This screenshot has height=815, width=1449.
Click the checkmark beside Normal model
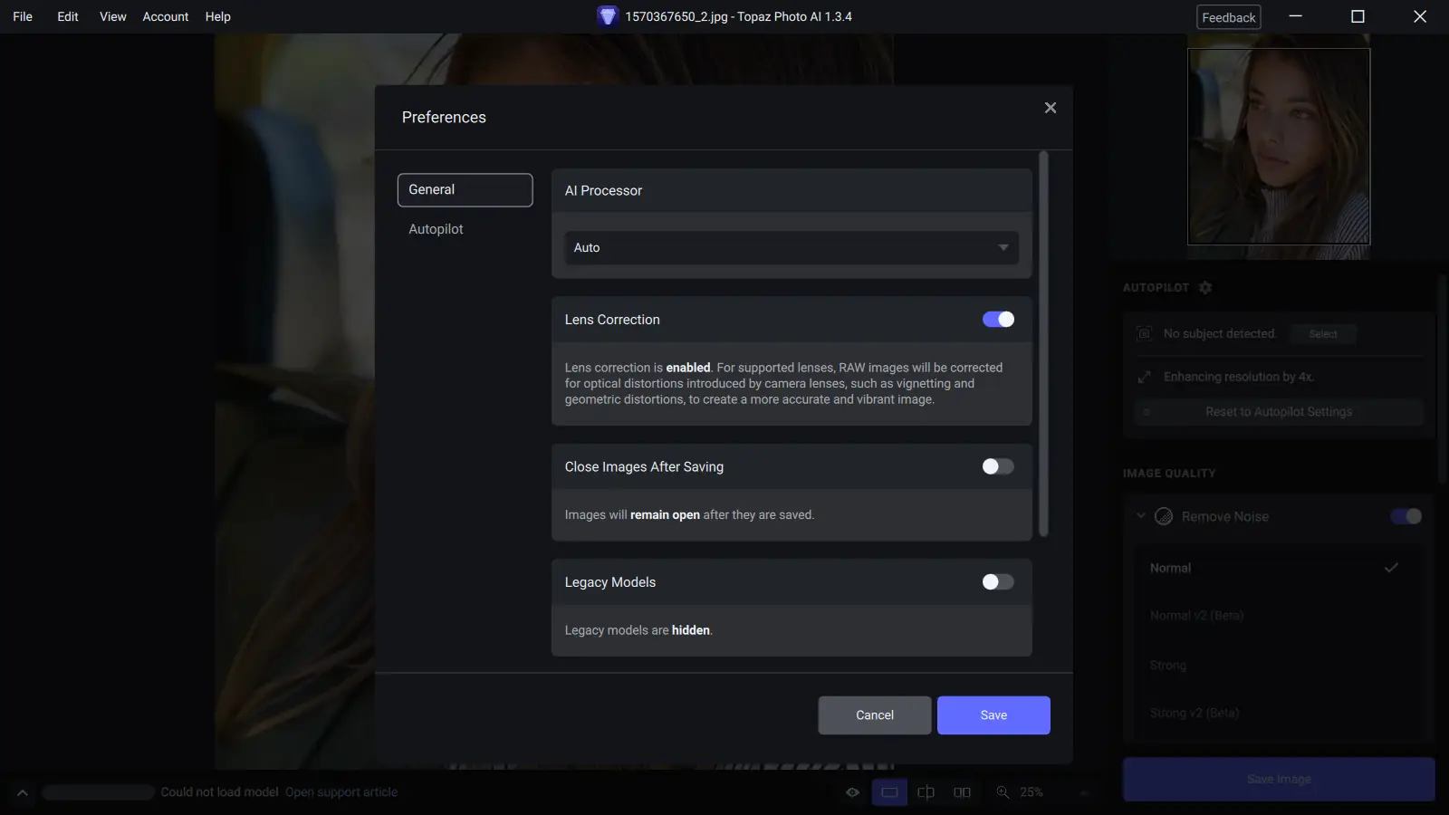tap(1392, 568)
